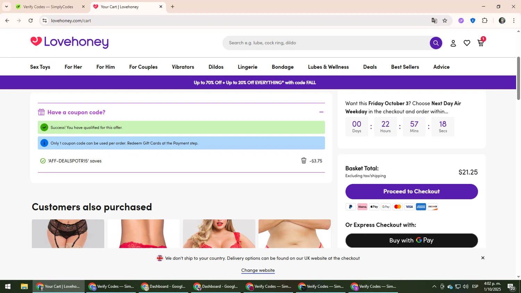Open the Sex Toys menu
Viewport: 521px width, 293px height.
pyautogui.click(x=40, y=67)
